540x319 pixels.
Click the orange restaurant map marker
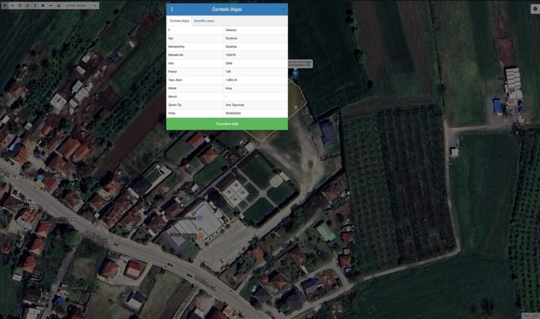tap(200, 236)
